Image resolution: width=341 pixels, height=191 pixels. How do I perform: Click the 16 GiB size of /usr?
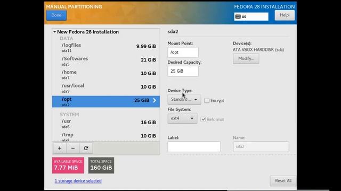(x=148, y=123)
